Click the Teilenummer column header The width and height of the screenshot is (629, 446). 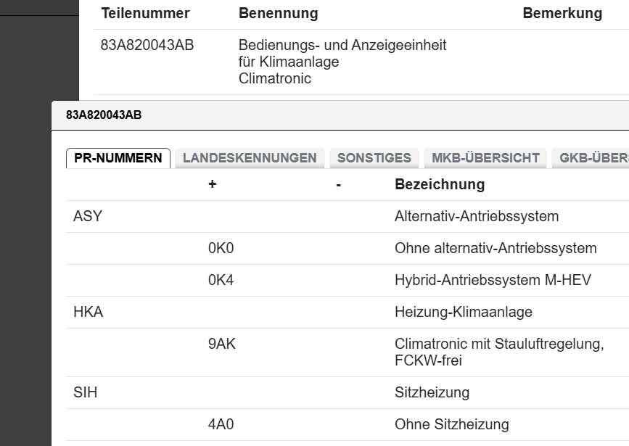point(145,13)
